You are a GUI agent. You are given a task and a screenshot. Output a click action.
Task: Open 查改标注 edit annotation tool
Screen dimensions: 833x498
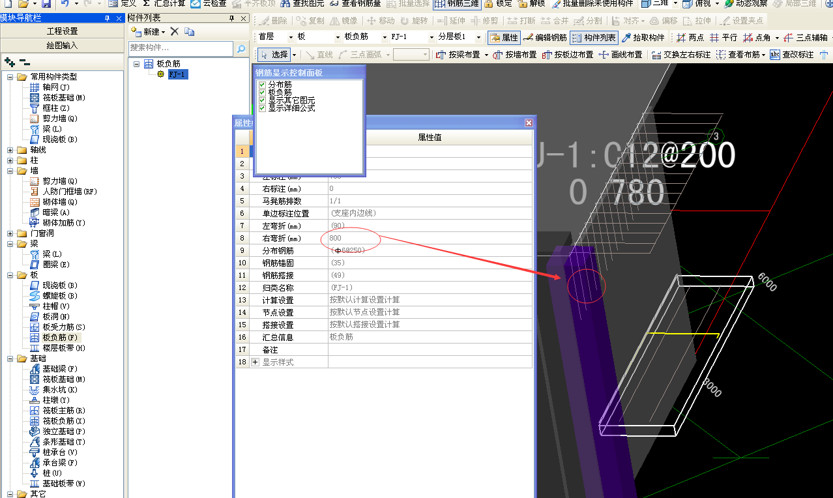pos(792,55)
